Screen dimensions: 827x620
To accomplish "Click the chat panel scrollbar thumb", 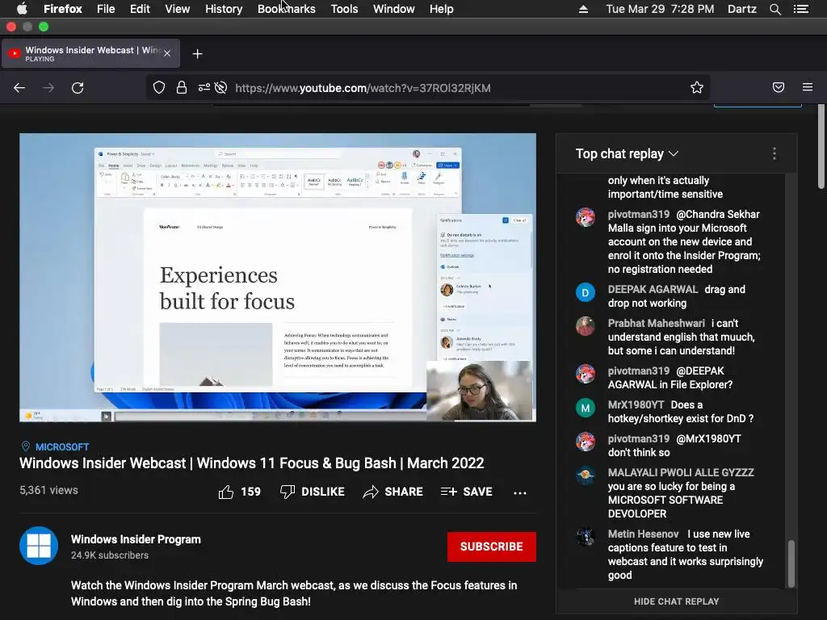I will pos(791,563).
